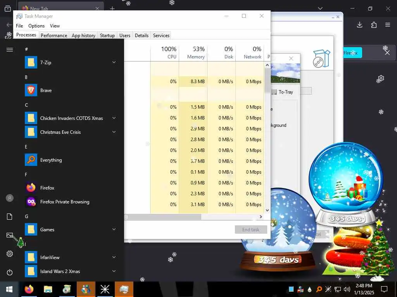The height and width of the screenshot is (297, 397).
Task: Open Pictures icon in Start sidebar
Action: tap(10, 235)
